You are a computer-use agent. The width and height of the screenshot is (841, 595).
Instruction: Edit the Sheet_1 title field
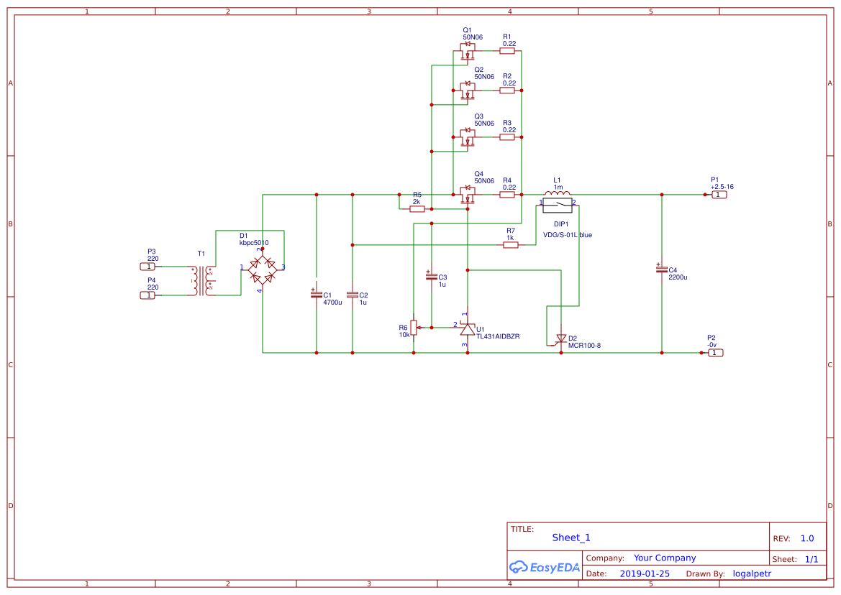coord(570,537)
